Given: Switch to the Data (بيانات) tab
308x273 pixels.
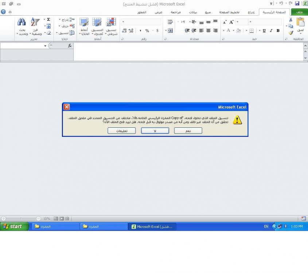Looking at the screenshot, I should [193, 12].
